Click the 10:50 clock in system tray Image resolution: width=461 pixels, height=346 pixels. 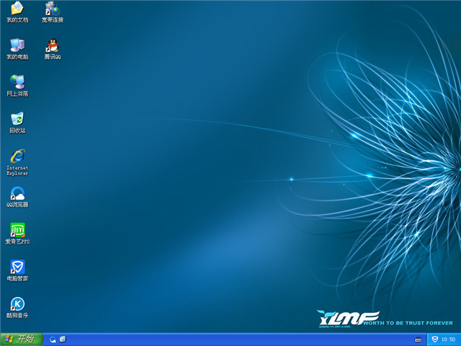coord(448,340)
